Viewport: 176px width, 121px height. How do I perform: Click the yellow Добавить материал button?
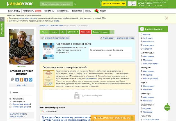114,4
